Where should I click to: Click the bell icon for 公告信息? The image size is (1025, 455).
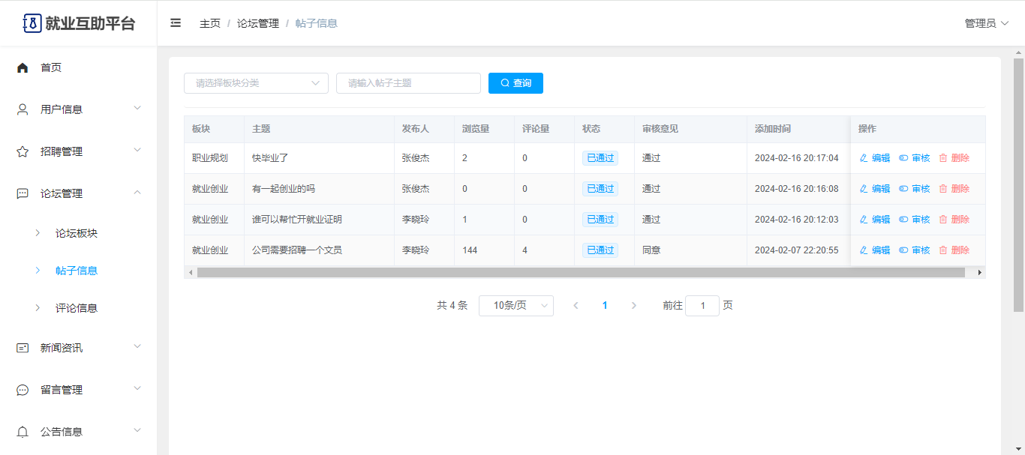click(x=23, y=432)
